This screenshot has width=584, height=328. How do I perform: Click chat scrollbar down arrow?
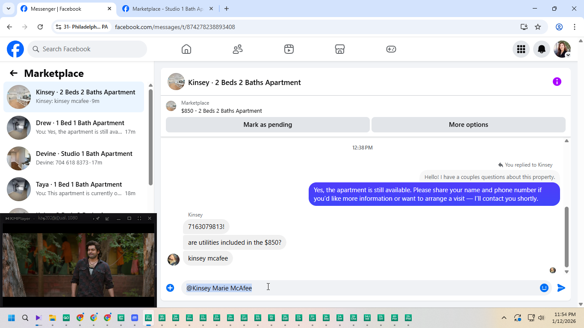tap(566, 272)
